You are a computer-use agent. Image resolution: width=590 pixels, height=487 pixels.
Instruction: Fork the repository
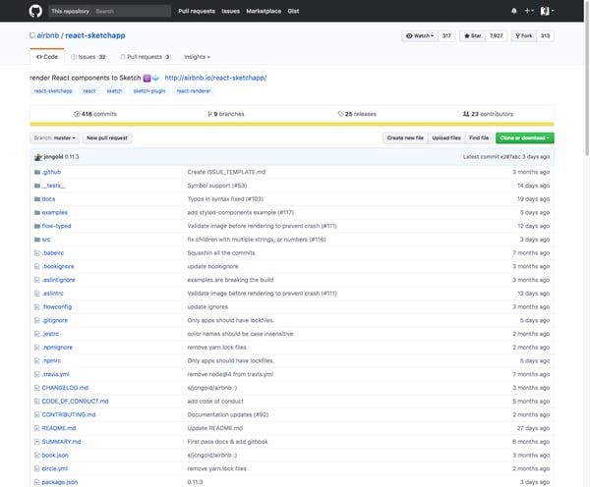(524, 35)
